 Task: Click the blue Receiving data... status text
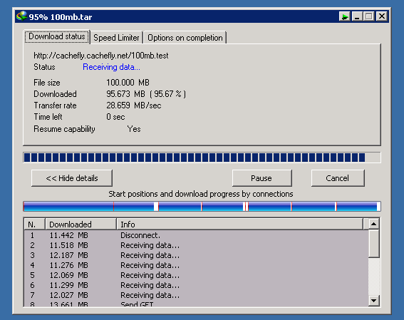111,67
